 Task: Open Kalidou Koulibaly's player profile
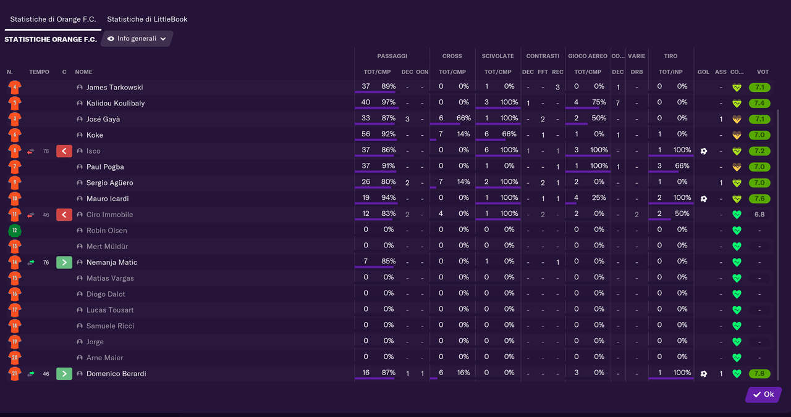coord(116,103)
